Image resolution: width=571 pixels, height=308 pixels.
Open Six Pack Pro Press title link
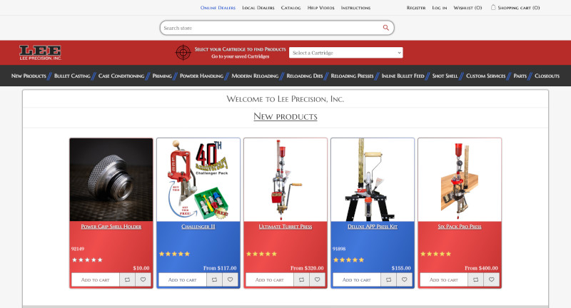tap(460, 227)
